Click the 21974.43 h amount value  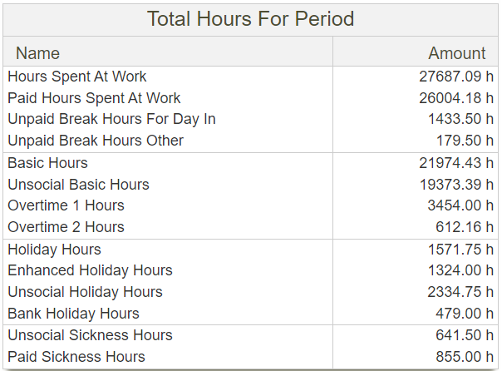point(455,163)
